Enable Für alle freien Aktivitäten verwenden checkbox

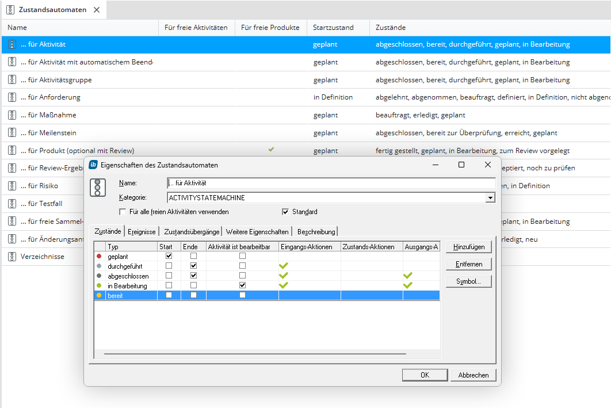pos(123,212)
